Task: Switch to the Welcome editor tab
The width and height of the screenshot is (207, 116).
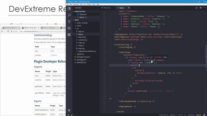Action: [107, 8]
